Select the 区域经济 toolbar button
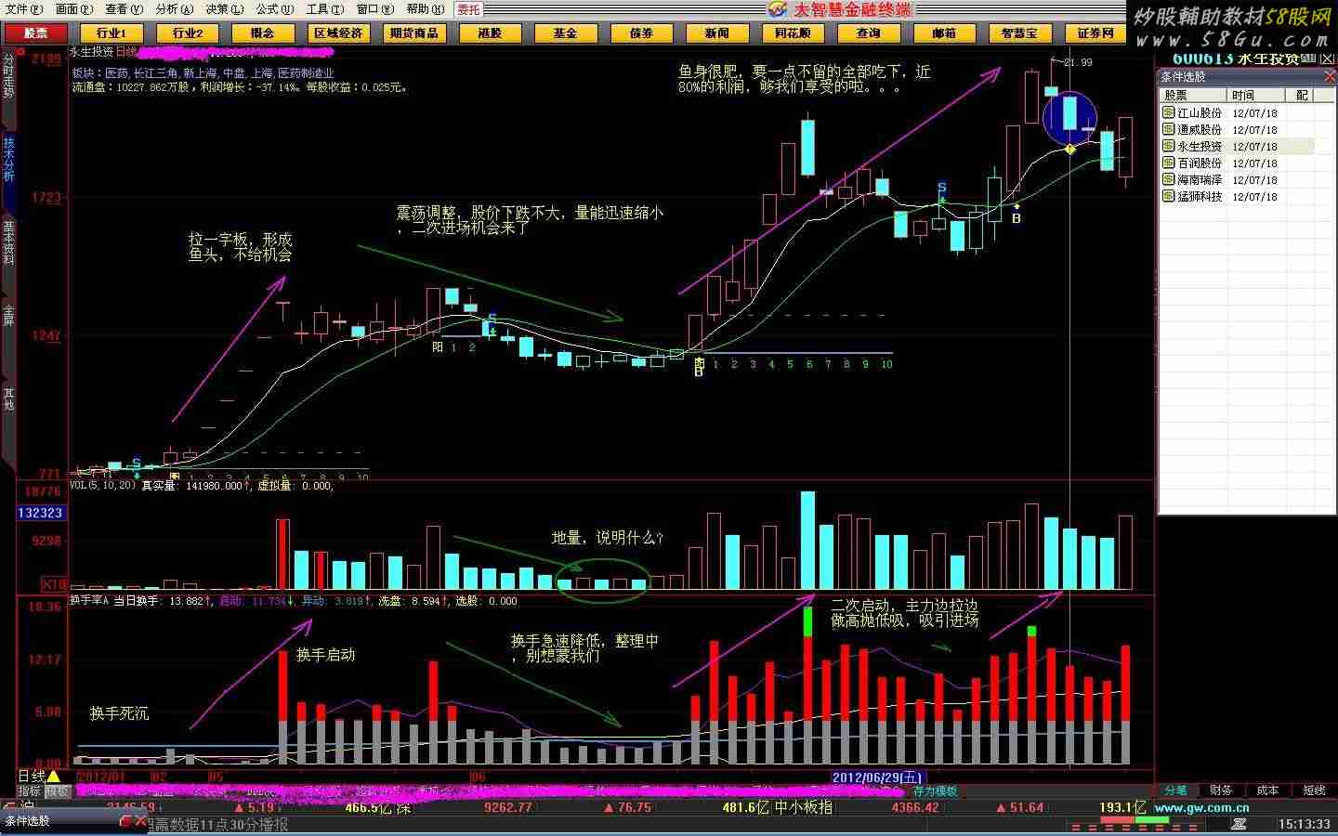This screenshot has height=836, width=1338. coord(338,33)
